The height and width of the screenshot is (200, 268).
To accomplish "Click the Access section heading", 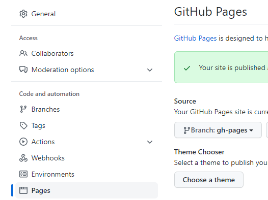I will pos(29,38).
